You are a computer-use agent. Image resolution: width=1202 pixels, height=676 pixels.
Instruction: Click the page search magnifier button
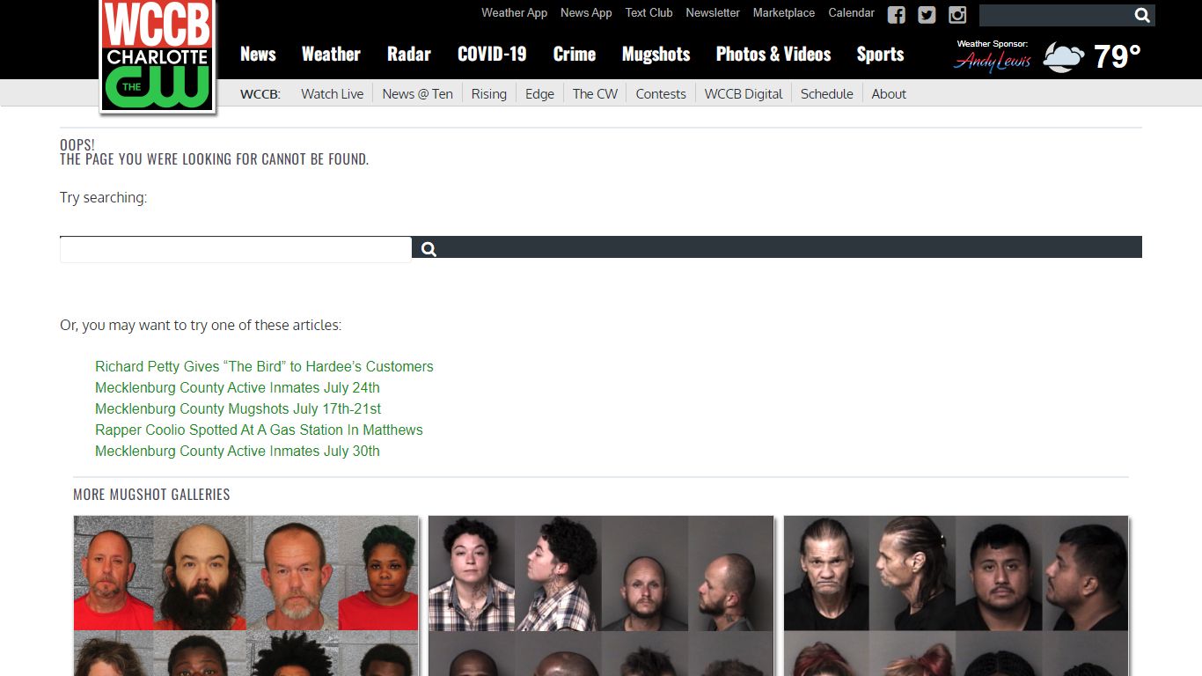[x=429, y=249]
